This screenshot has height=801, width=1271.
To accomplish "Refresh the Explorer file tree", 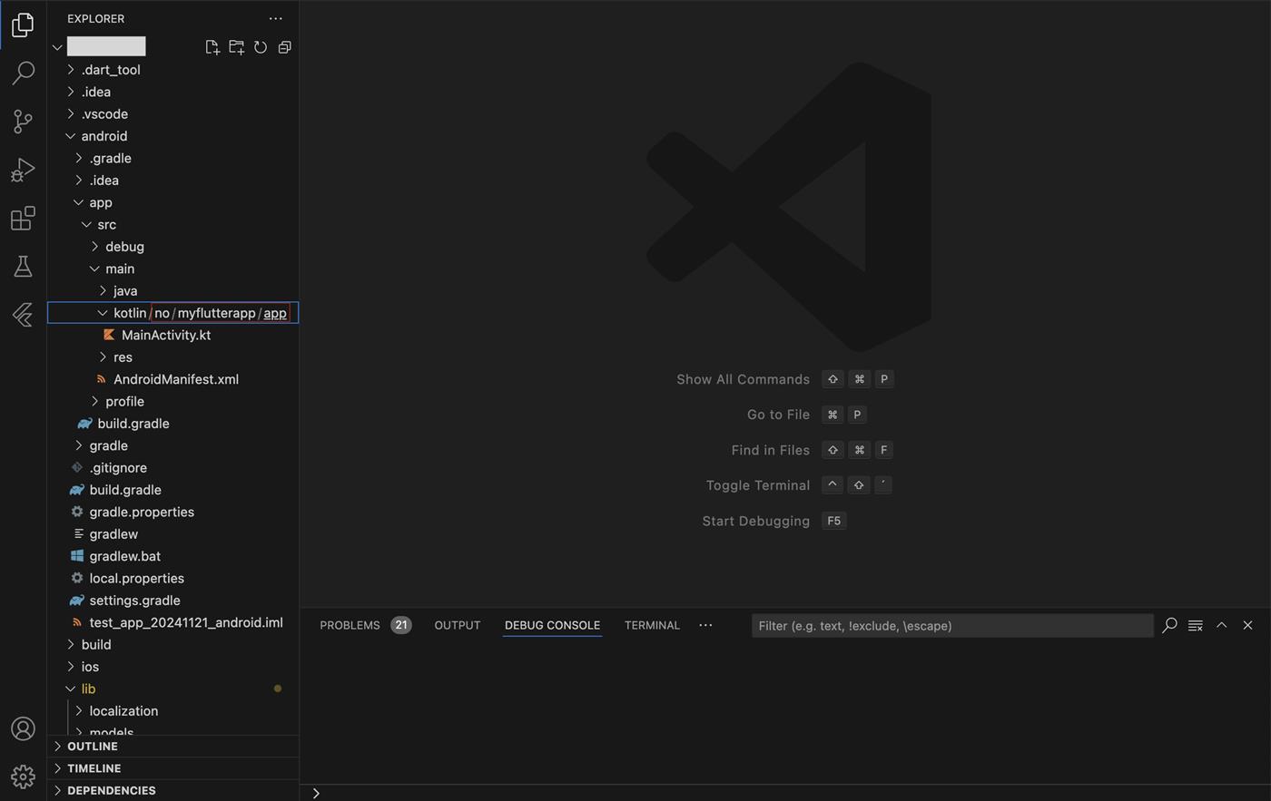I will tap(261, 47).
